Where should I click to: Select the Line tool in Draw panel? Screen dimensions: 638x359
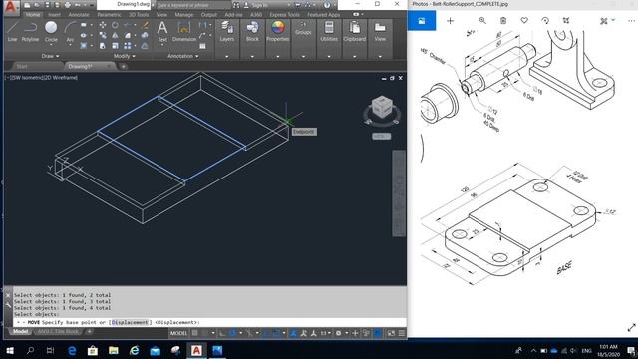[x=12, y=31]
